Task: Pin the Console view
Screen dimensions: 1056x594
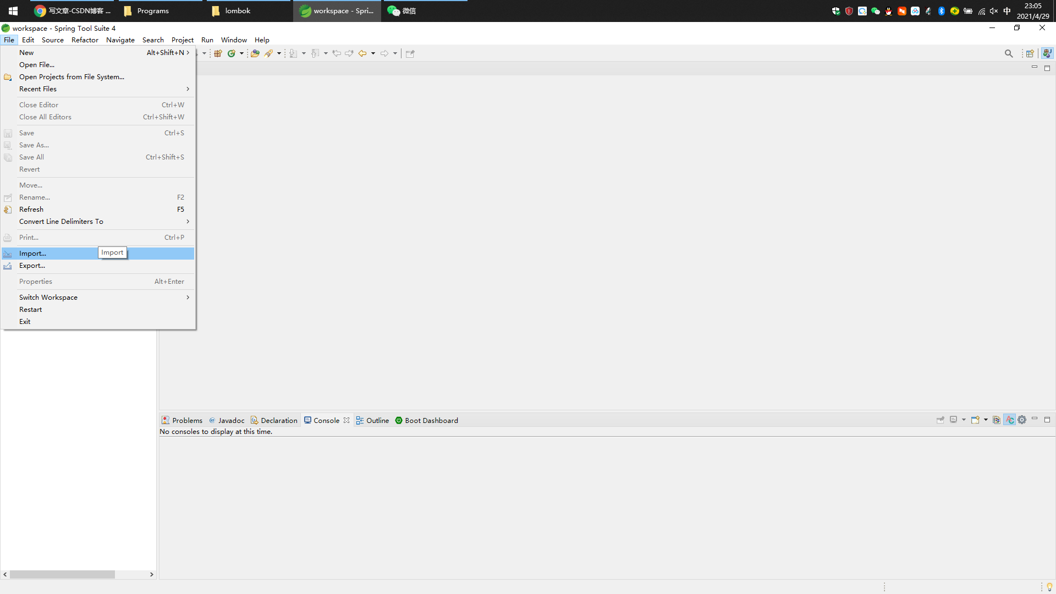Action: [941, 420]
